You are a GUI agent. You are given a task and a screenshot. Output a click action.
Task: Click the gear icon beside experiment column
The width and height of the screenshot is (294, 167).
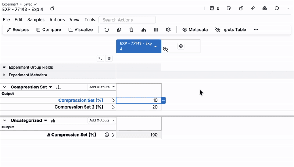tap(181, 46)
